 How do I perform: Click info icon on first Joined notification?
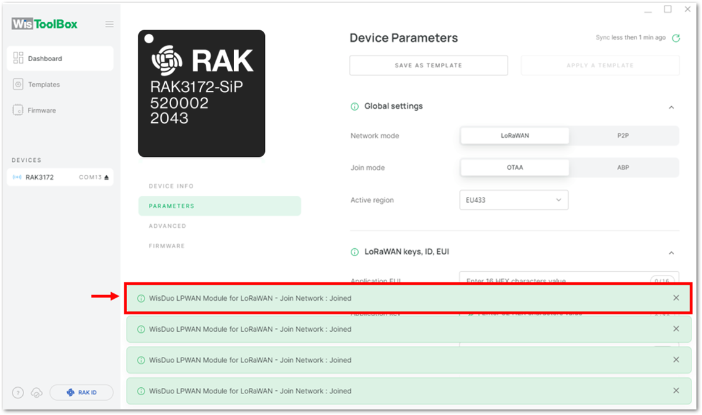pyautogui.click(x=141, y=299)
